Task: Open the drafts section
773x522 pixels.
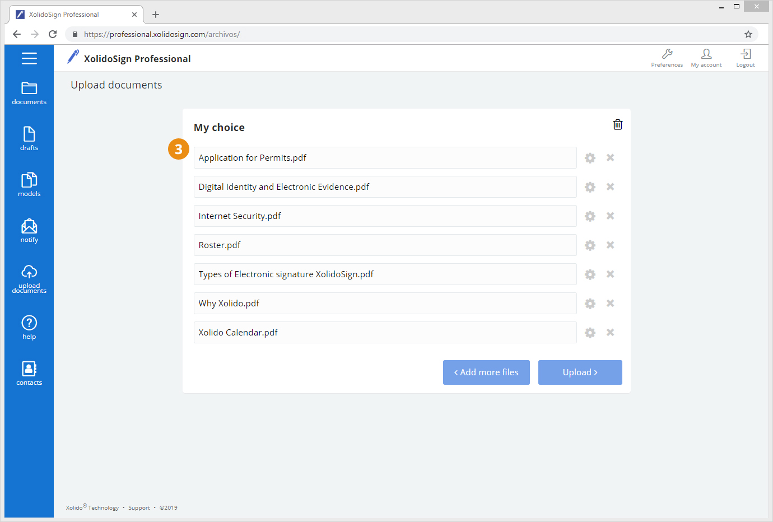Action: [29, 139]
